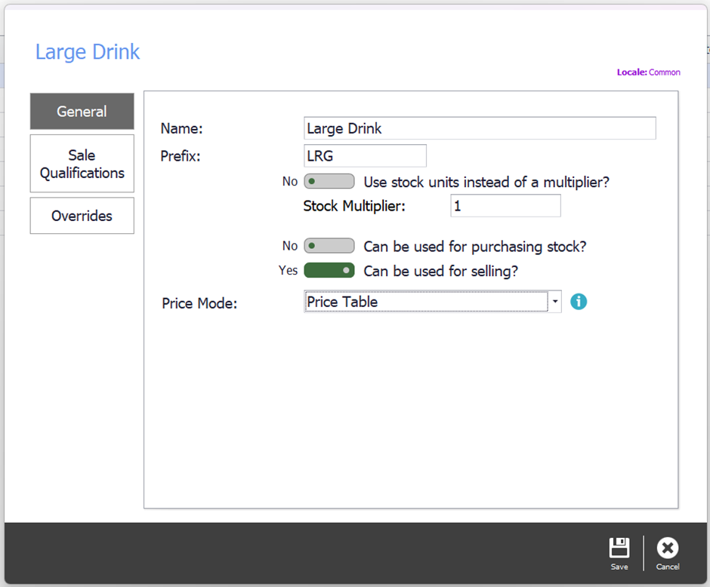
Task: Click the 'Price Table' selected value
Action: click(x=342, y=302)
